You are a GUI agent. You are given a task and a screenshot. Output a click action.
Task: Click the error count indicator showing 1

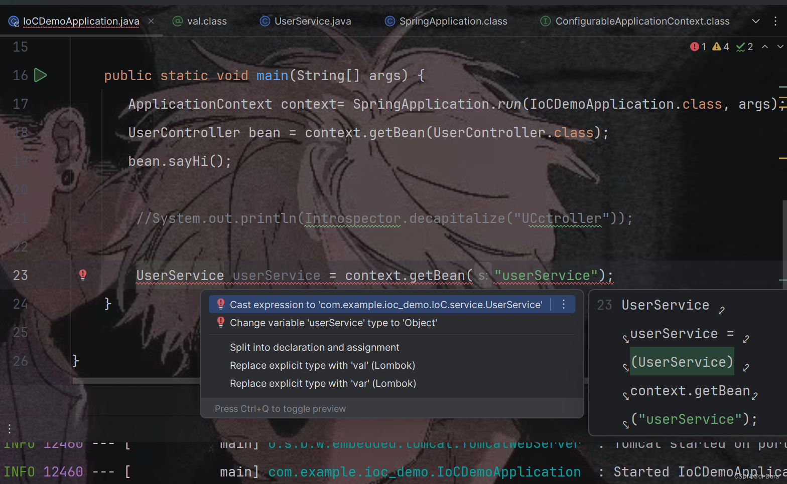point(698,47)
